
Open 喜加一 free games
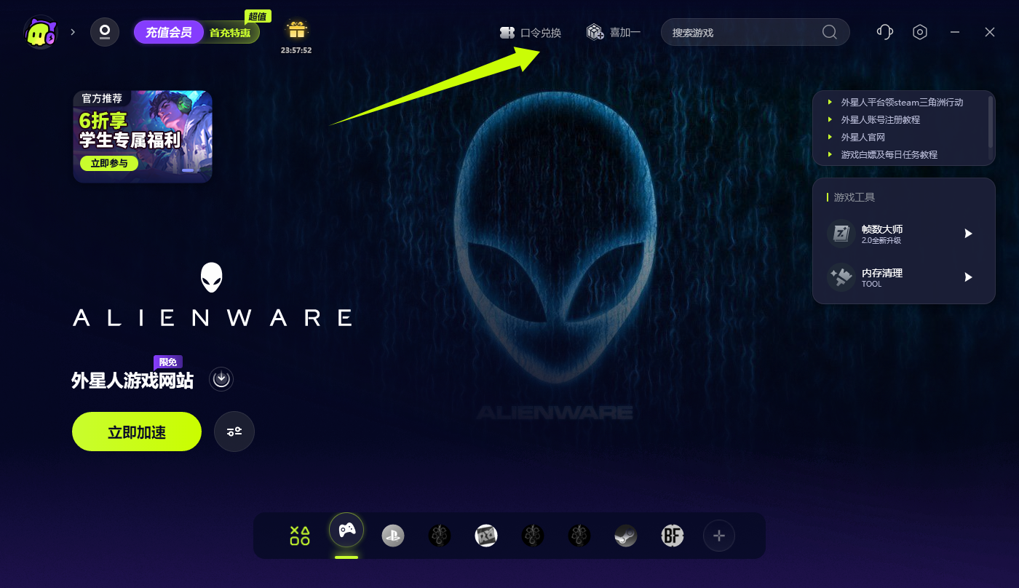coord(614,33)
